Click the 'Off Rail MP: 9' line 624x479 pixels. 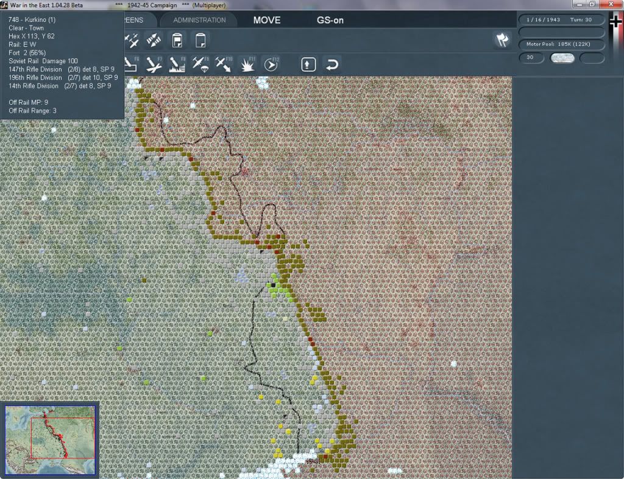coord(28,103)
